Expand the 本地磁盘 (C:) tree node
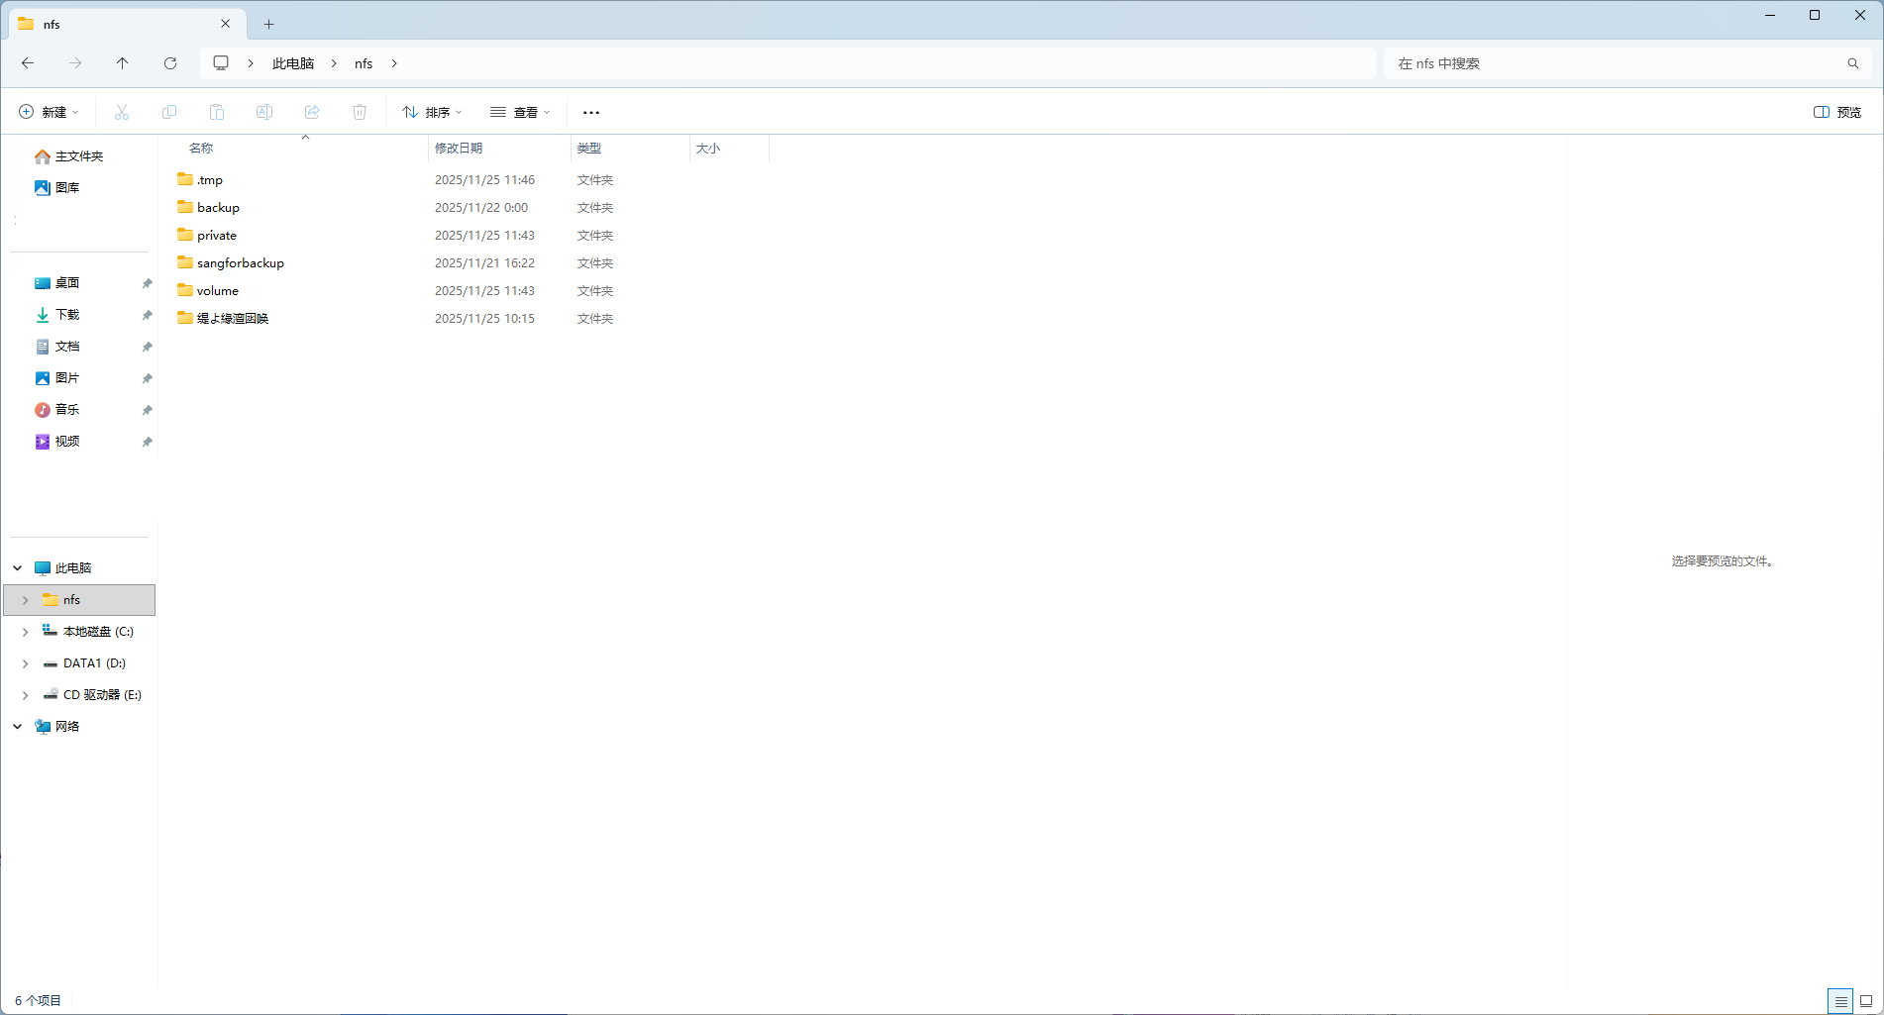 pos(26,632)
